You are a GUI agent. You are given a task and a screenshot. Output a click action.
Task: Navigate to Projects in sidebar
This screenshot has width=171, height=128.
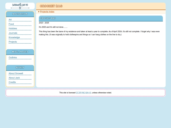(x=13, y=42)
